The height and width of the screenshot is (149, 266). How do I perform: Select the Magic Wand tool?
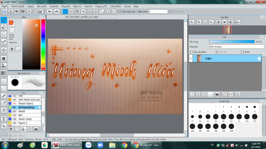pos(4,96)
